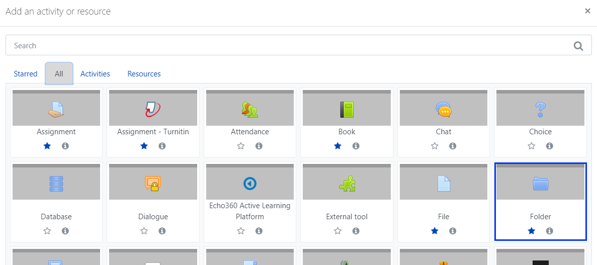This screenshot has width=597, height=265.
Task: Switch to the Resources tab
Action: click(144, 74)
